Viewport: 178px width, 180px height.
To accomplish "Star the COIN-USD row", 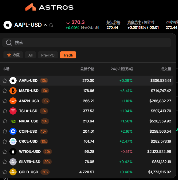I will (x=5, y=132).
